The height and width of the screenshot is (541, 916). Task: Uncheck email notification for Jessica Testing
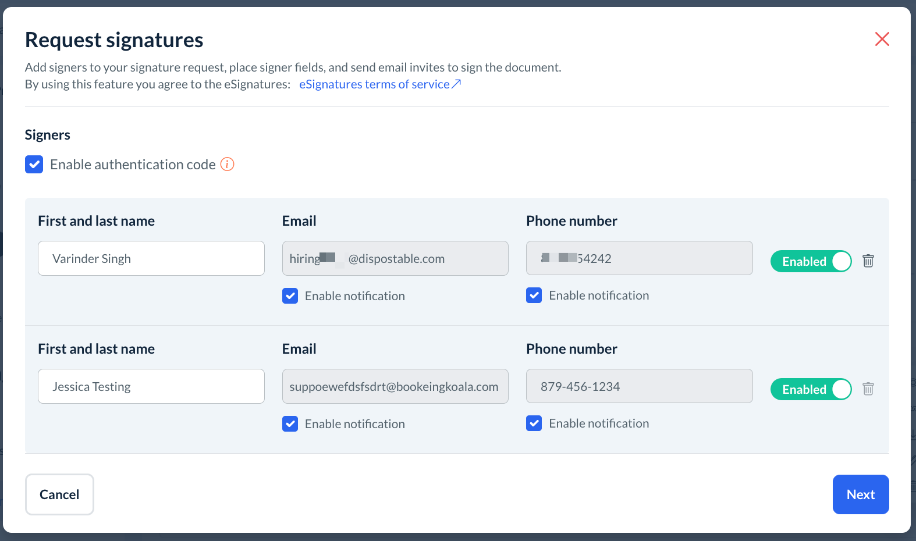290,424
